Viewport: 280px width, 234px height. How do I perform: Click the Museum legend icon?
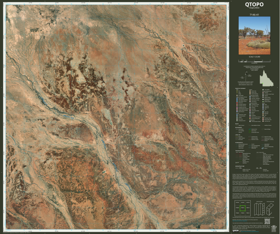(250, 112)
